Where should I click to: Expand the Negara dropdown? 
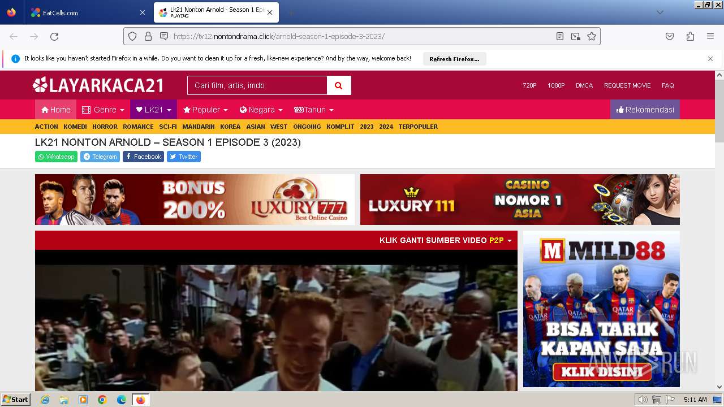pos(261,110)
